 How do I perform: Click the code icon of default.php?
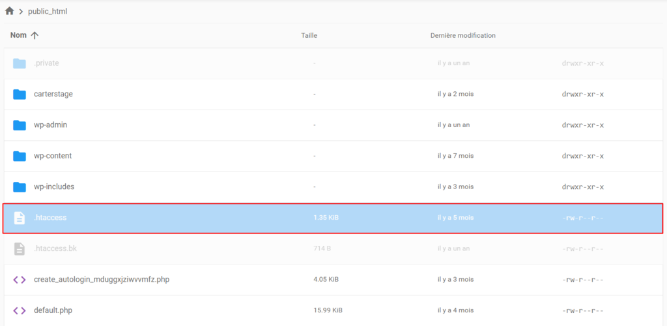click(x=20, y=311)
